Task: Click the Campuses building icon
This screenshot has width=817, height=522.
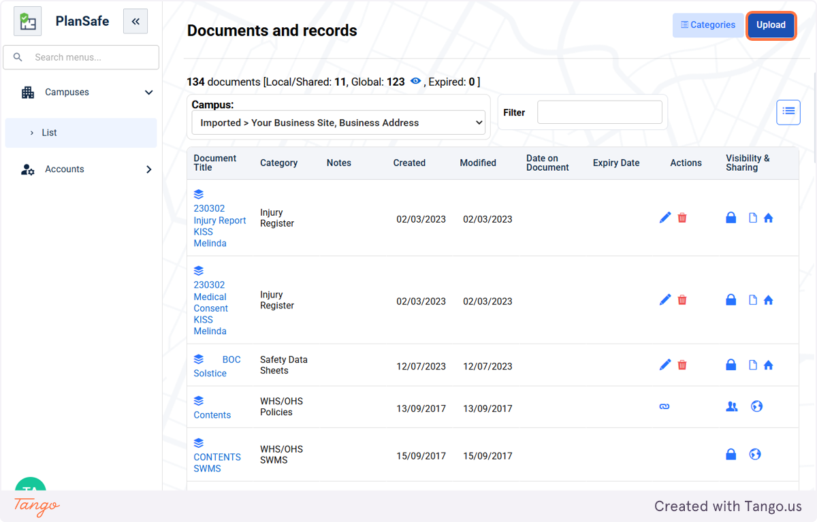Action: [x=28, y=93]
